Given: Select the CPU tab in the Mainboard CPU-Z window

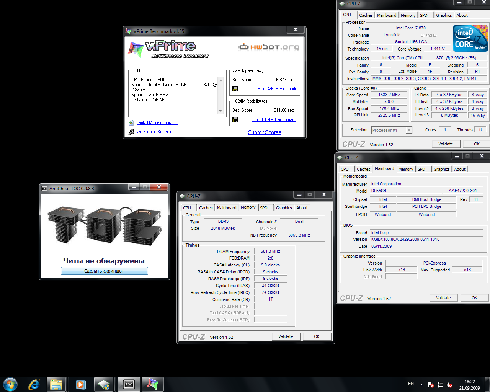Looking at the screenshot, I should pyautogui.click(x=345, y=169).
